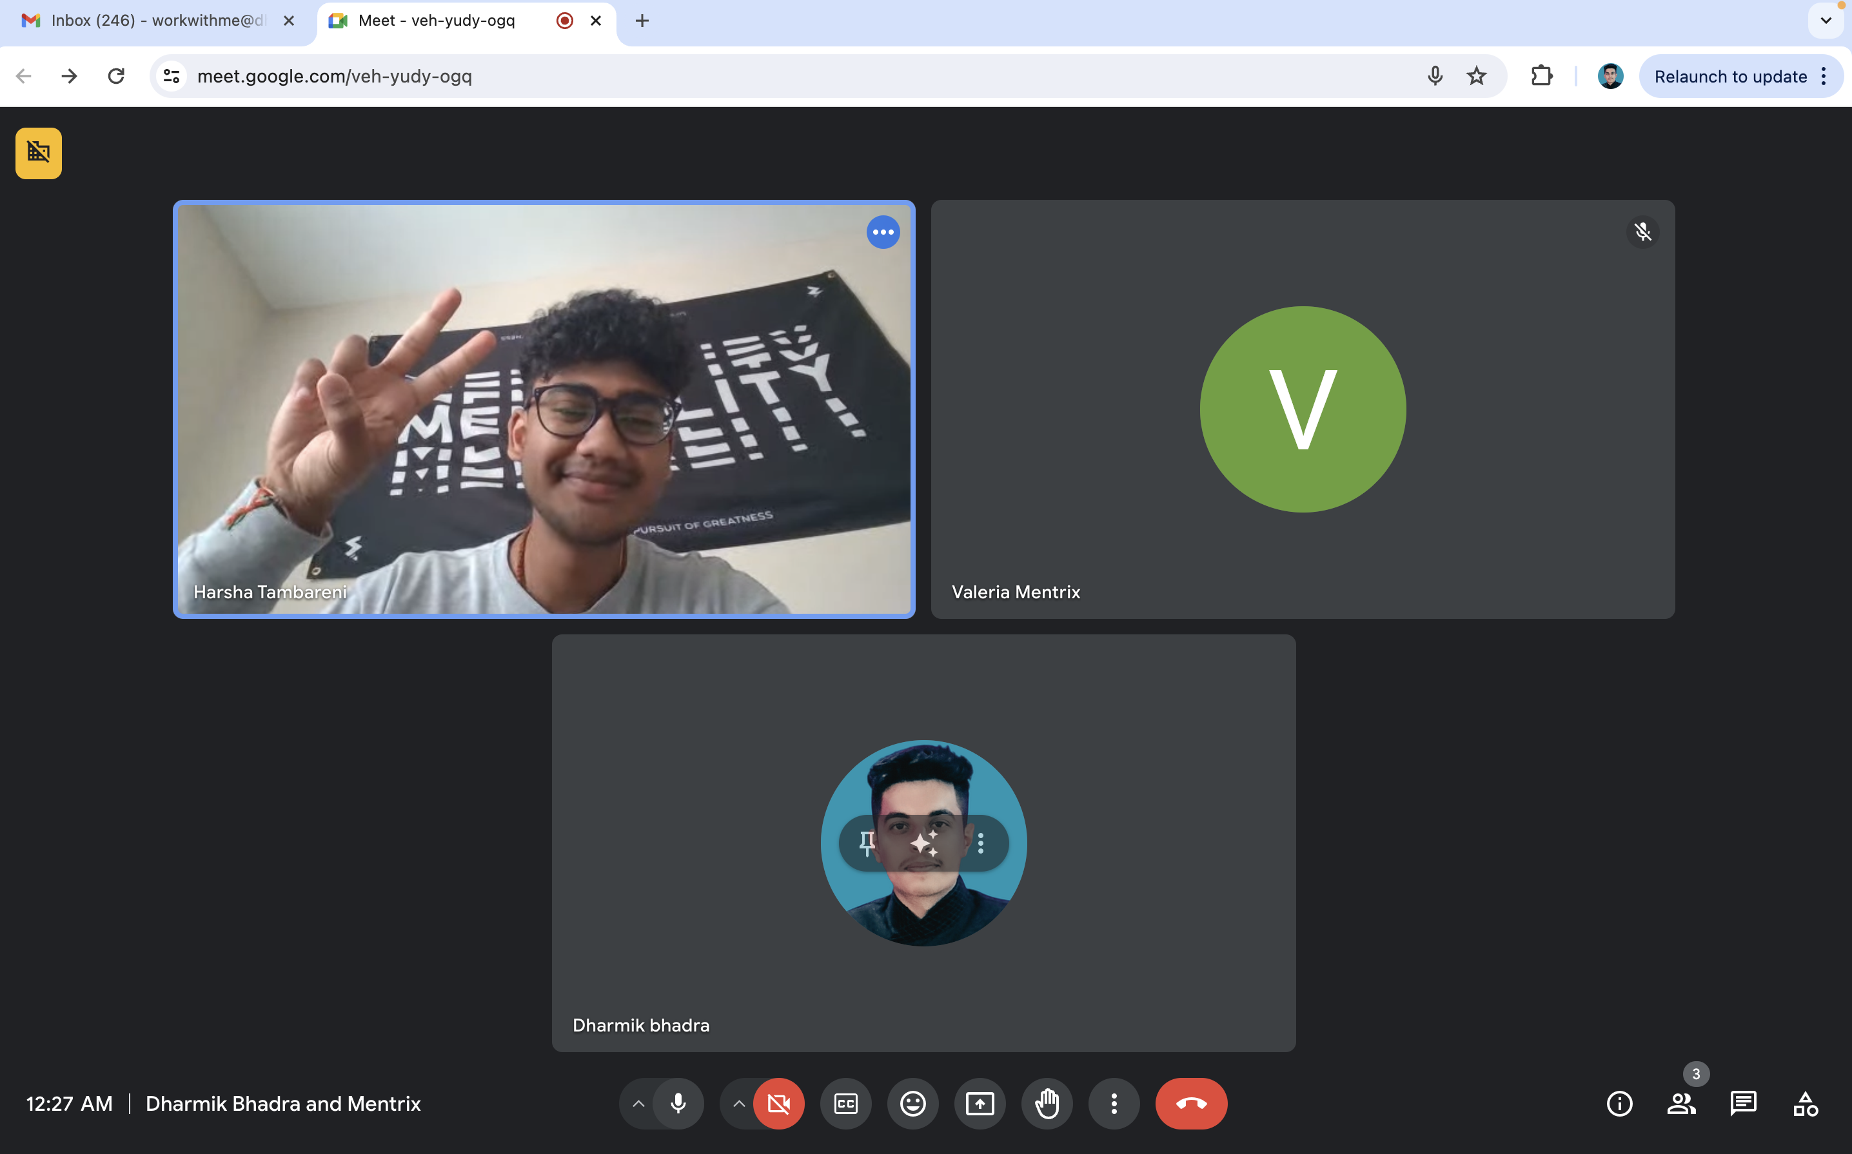Image resolution: width=1852 pixels, height=1154 pixels.
Task: Open the activities panel
Action: point(1805,1103)
